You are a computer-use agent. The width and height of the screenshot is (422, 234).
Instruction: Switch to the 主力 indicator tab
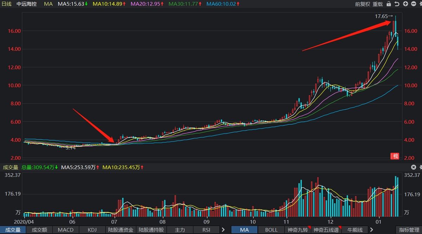click(x=180, y=230)
